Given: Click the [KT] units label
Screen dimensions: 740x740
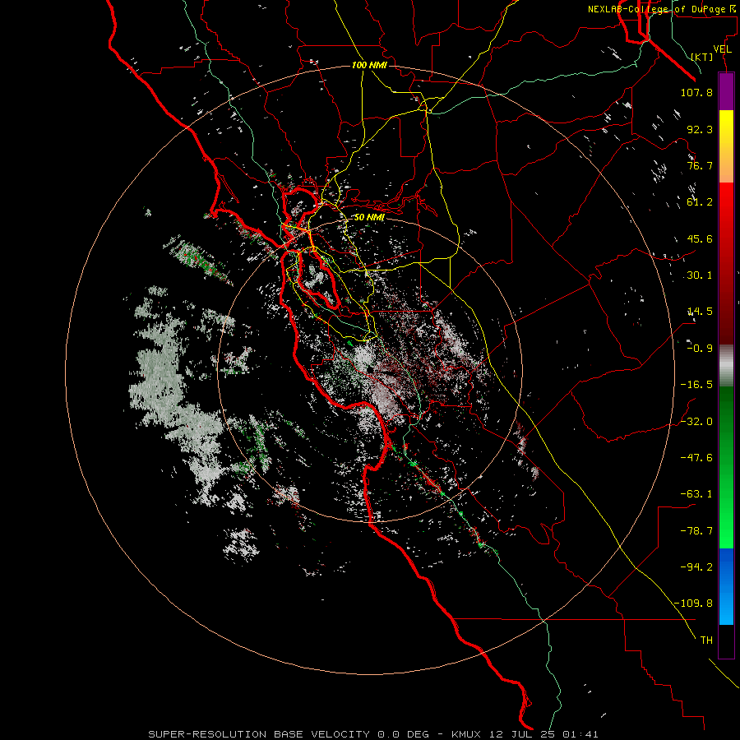Looking at the screenshot, I should pos(702,57).
